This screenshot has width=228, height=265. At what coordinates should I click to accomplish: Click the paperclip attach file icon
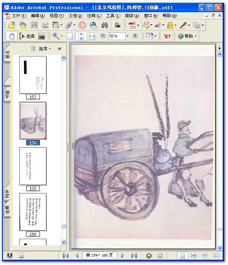pyautogui.click(x=68, y=25)
